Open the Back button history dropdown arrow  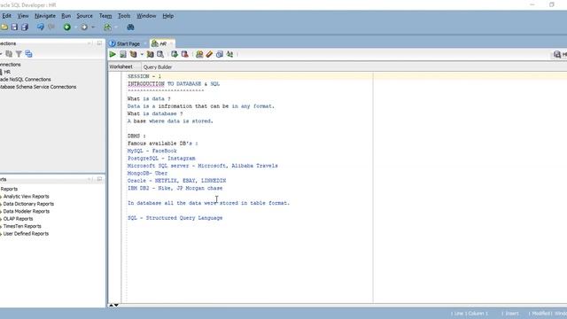[75, 27]
